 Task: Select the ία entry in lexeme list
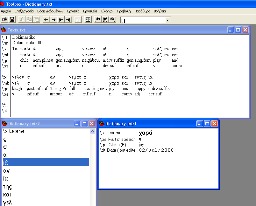coord(46,178)
